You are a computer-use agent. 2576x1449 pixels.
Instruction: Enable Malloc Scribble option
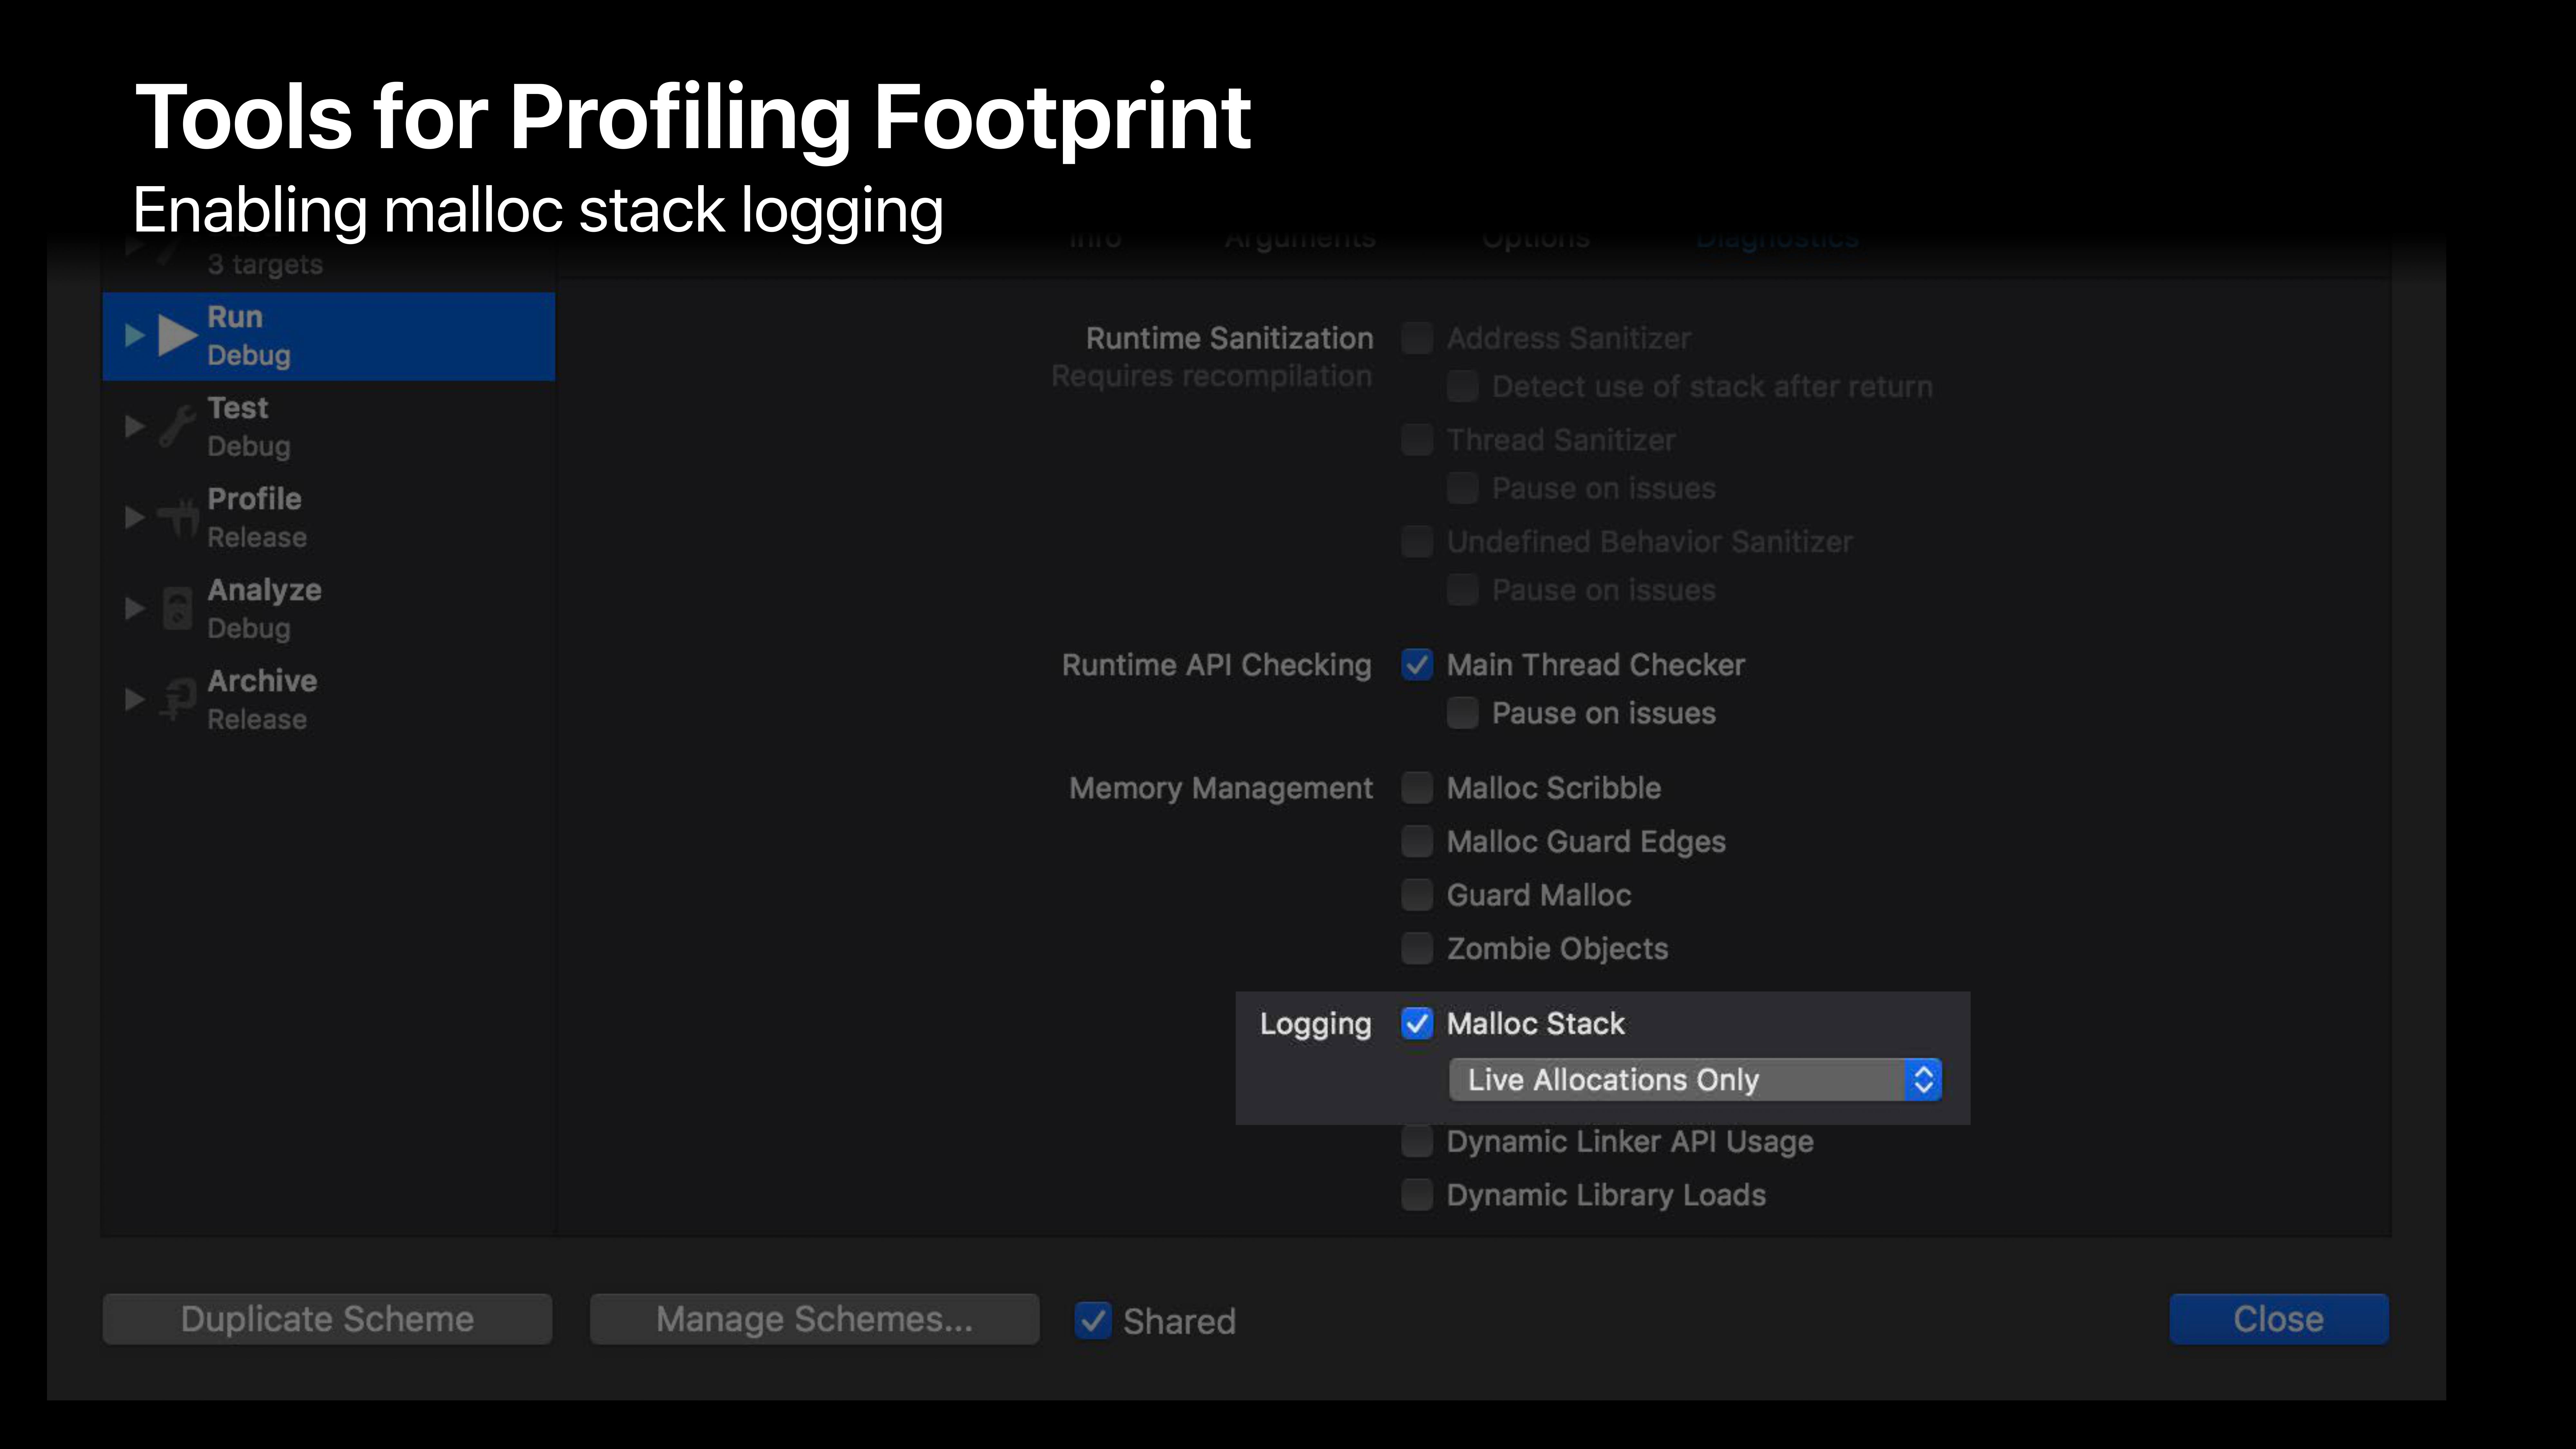point(1417,788)
